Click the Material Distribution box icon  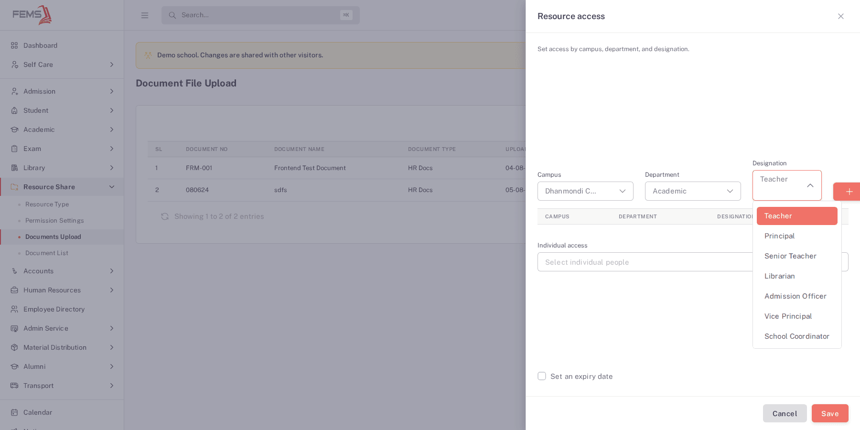14,347
